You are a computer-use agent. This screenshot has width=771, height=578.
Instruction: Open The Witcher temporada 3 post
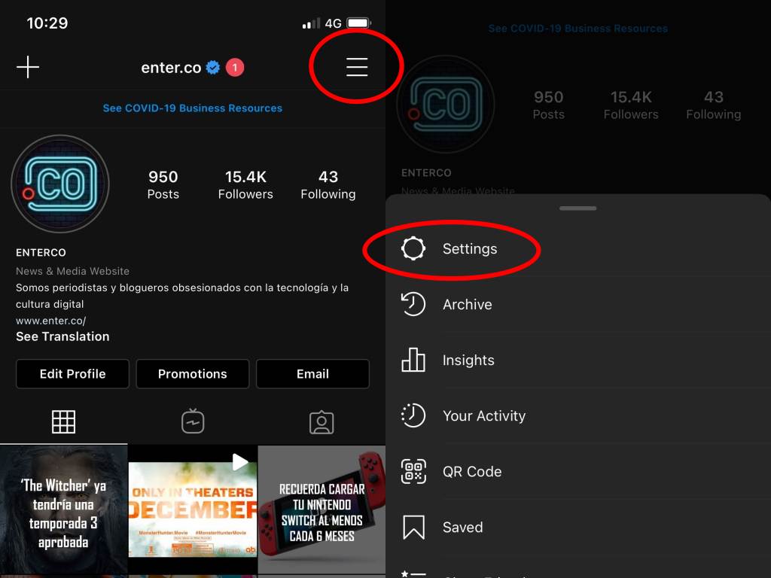(x=63, y=511)
